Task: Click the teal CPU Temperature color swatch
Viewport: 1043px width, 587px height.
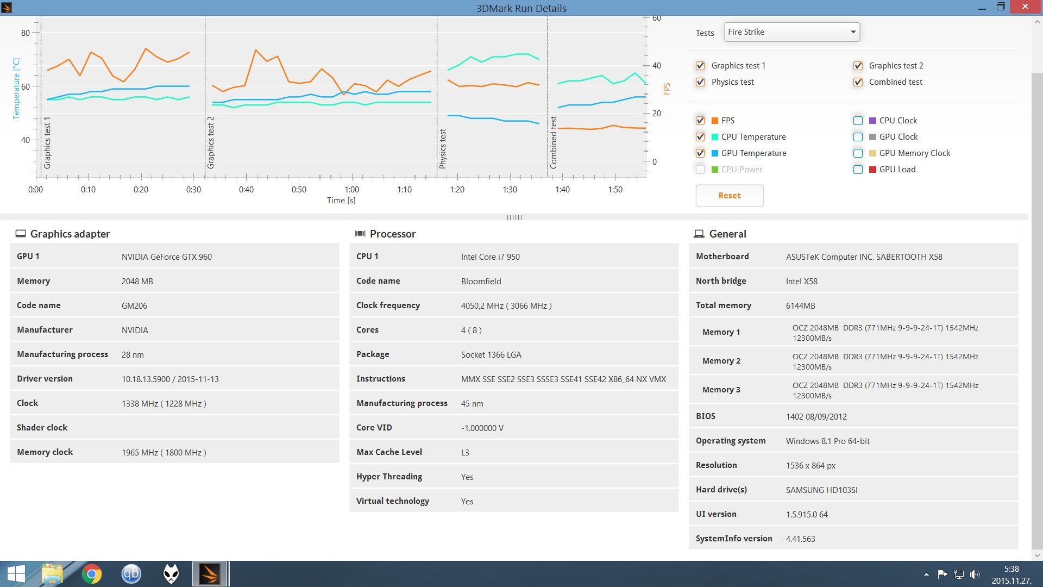Action: pos(715,137)
